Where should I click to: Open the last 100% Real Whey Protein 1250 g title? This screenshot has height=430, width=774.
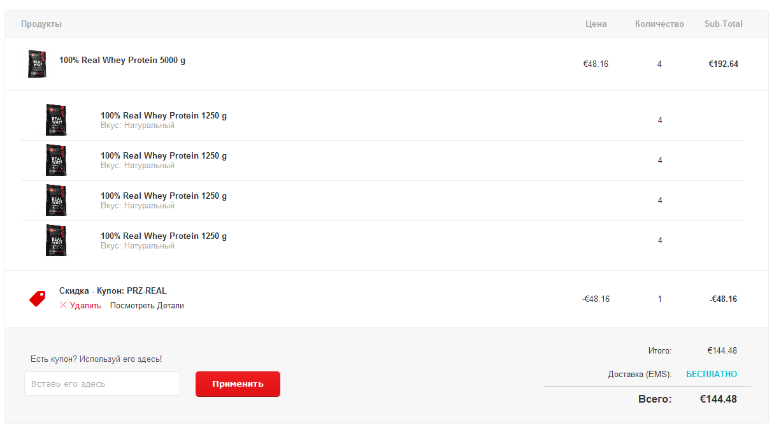pos(164,236)
